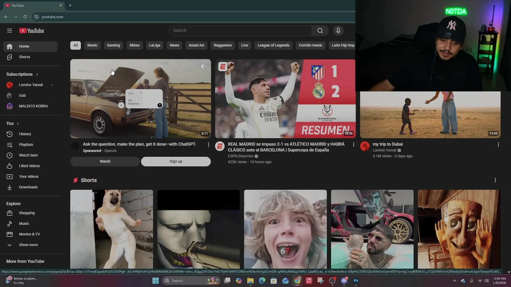
Task: Open the my trip to Dubai title
Action: [388, 144]
